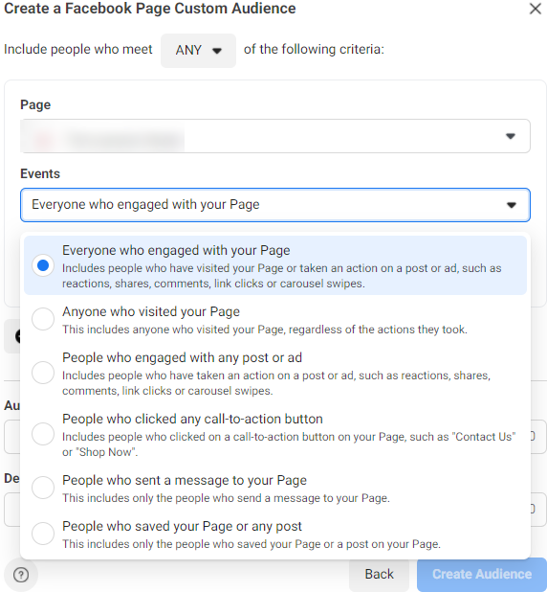Open the Events dropdown field
This screenshot has width=547, height=592.
(x=275, y=205)
